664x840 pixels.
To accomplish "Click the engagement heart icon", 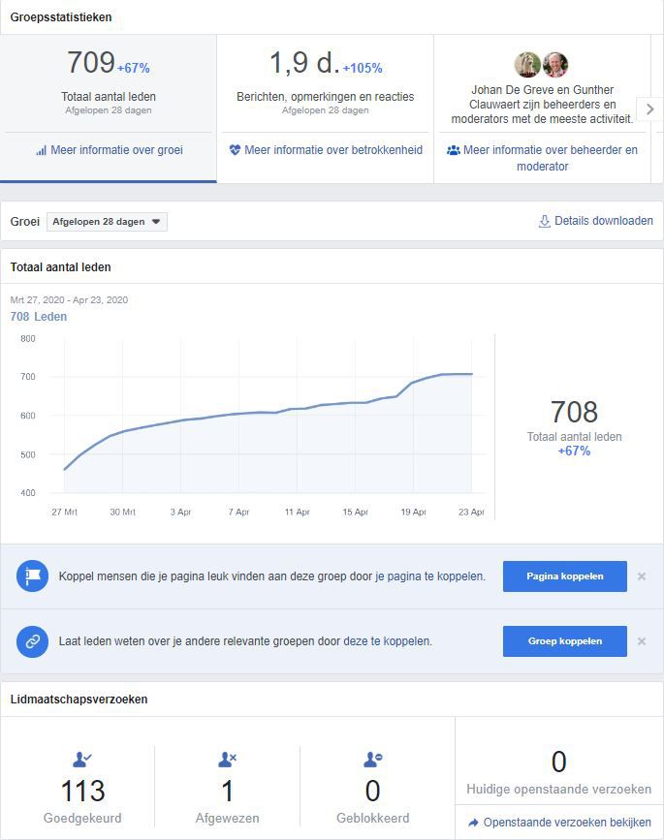I will point(235,150).
